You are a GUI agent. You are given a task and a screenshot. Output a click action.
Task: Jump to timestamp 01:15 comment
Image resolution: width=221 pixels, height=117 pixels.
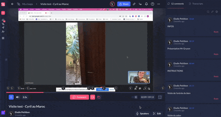(x=192, y=86)
